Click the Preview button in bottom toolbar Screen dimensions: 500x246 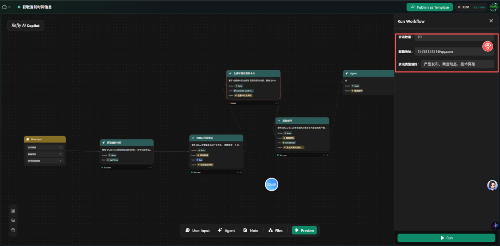click(x=305, y=230)
